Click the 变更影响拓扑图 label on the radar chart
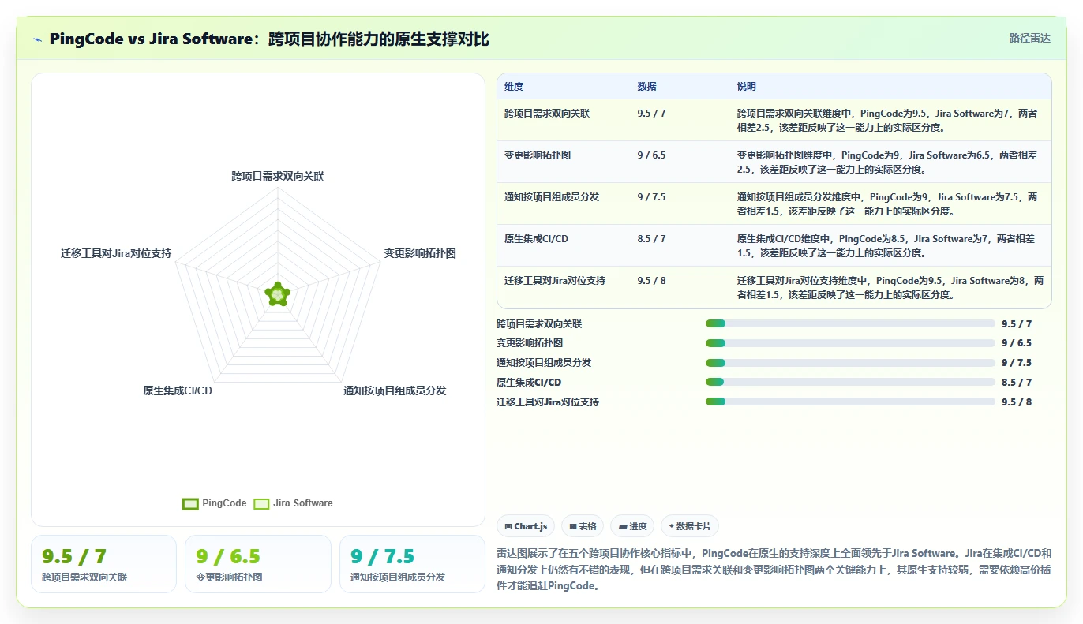The image size is (1083, 624). (x=420, y=254)
